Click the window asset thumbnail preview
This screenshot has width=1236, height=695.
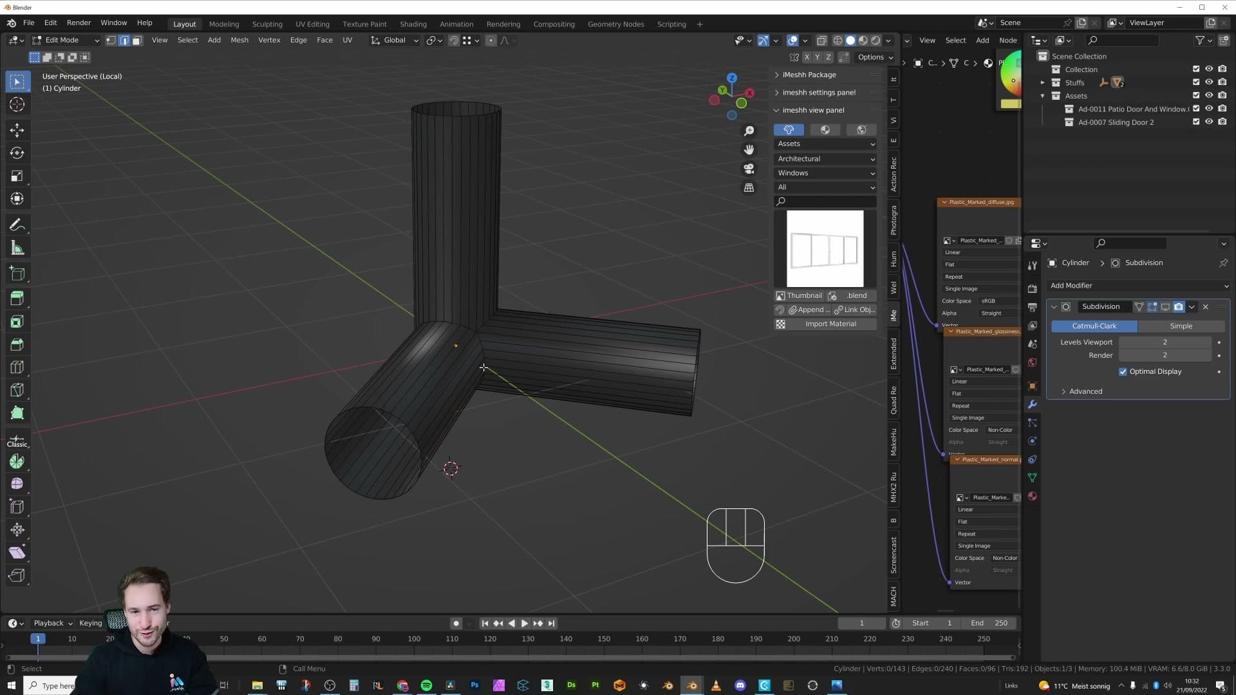[x=825, y=249]
